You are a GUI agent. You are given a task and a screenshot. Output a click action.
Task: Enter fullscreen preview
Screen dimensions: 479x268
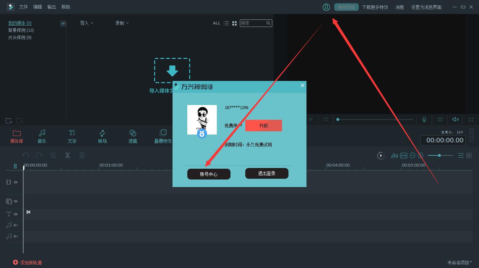[471, 119]
